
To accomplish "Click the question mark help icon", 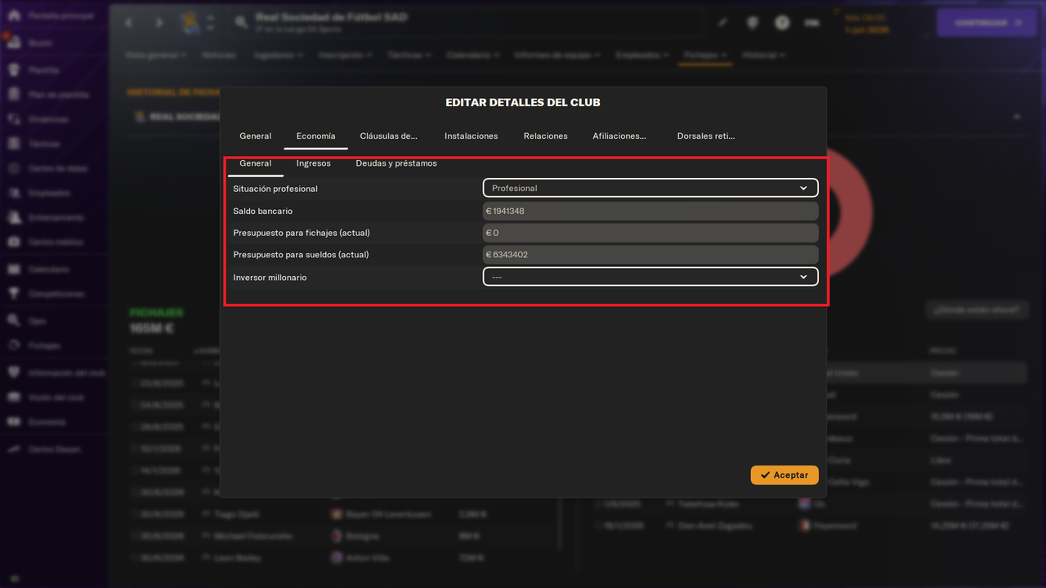I will [782, 23].
